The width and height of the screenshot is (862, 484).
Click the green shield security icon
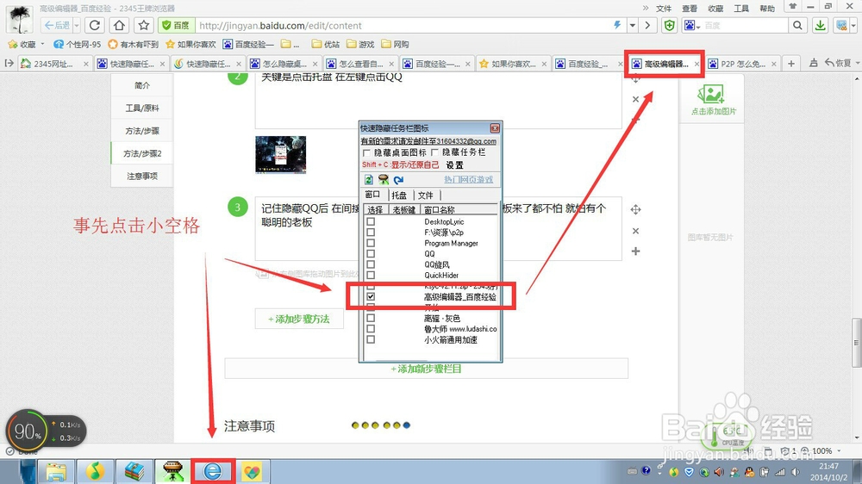669,25
